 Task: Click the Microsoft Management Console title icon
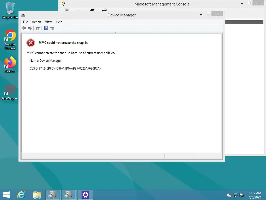click(x=63, y=4)
